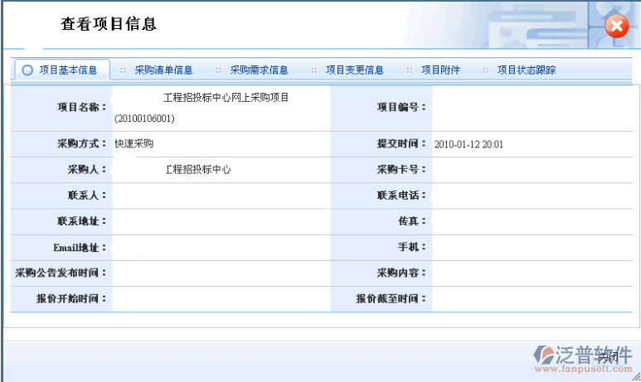Click the 采购内容 label

point(401,273)
